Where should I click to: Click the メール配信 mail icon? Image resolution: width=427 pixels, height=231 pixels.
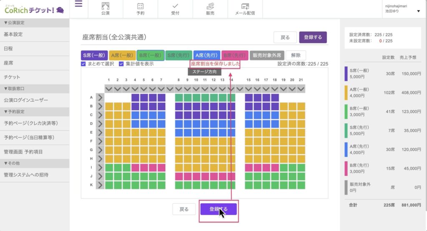[245, 6]
